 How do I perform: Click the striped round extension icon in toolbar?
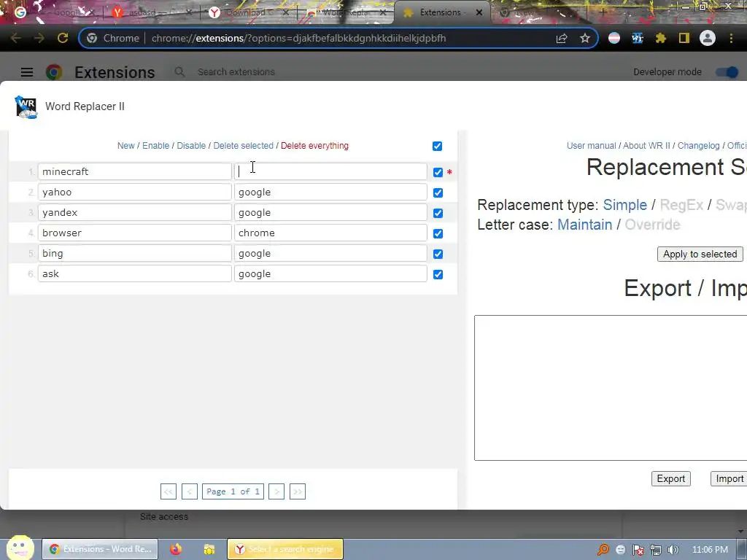(x=614, y=38)
